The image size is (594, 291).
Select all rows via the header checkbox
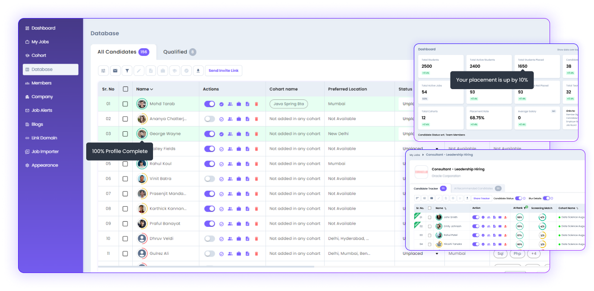(x=125, y=89)
